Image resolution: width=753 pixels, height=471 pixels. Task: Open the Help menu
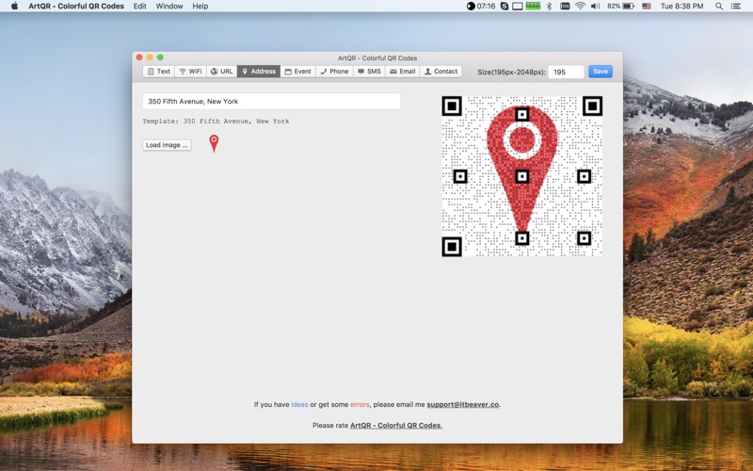point(200,7)
